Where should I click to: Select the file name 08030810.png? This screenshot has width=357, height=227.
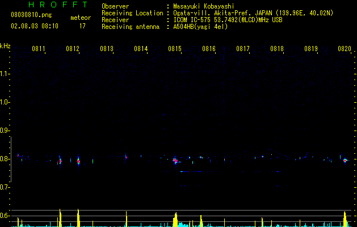(x=31, y=15)
